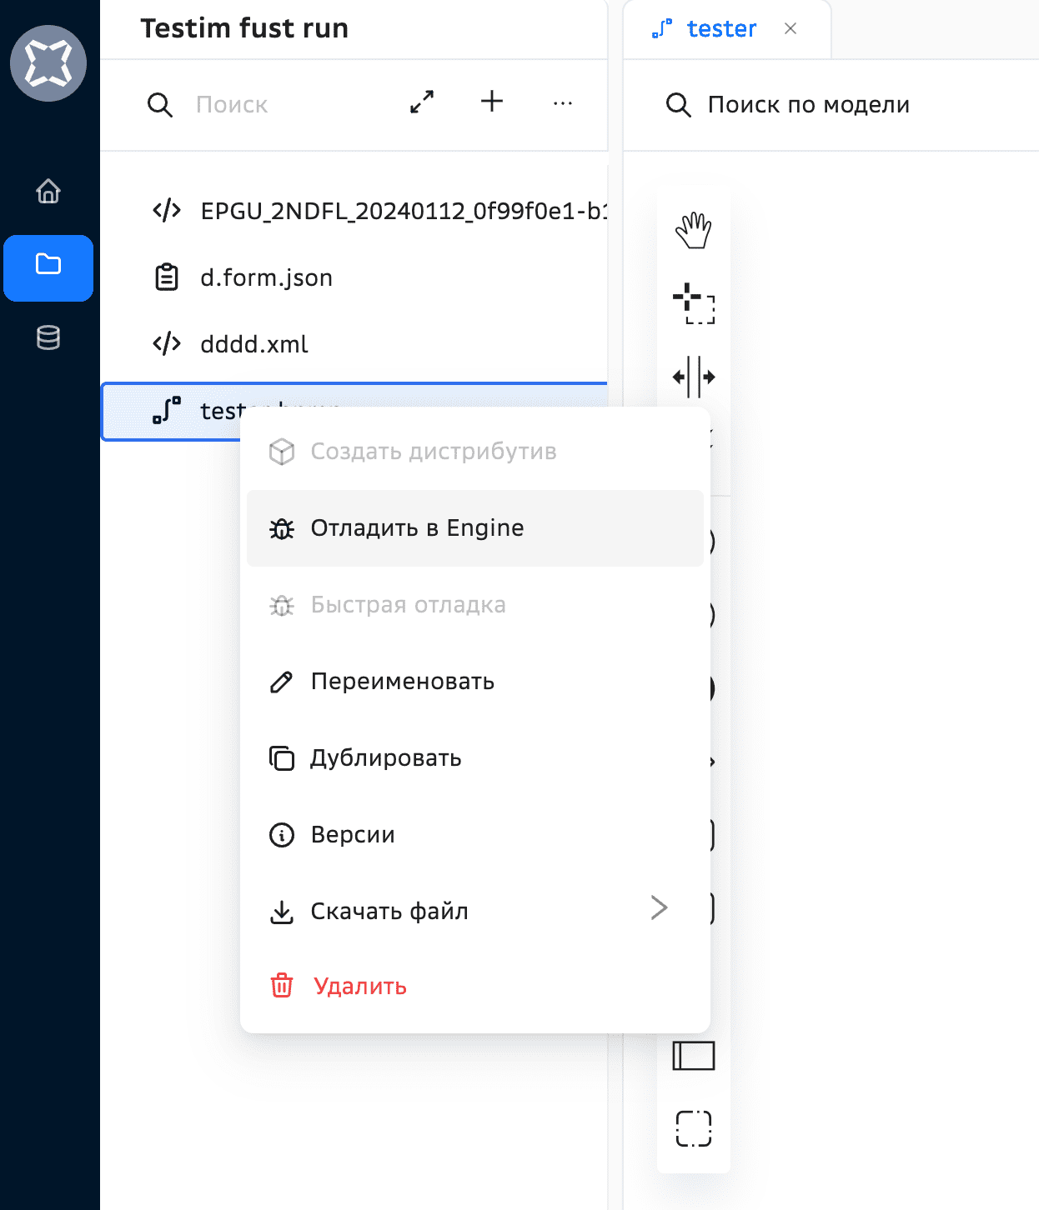Click the folder files sidebar icon
The image size is (1039, 1210).
(48, 265)
